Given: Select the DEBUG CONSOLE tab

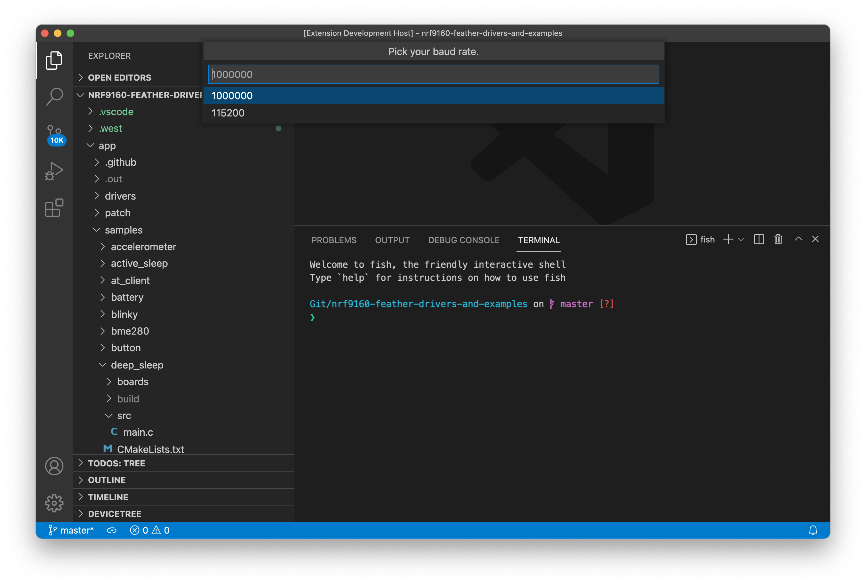Looking at the screenshot, I should (463, 239).
